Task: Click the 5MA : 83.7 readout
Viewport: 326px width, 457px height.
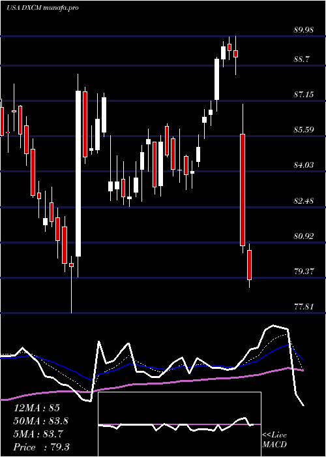Action: (x=38, y=434)
